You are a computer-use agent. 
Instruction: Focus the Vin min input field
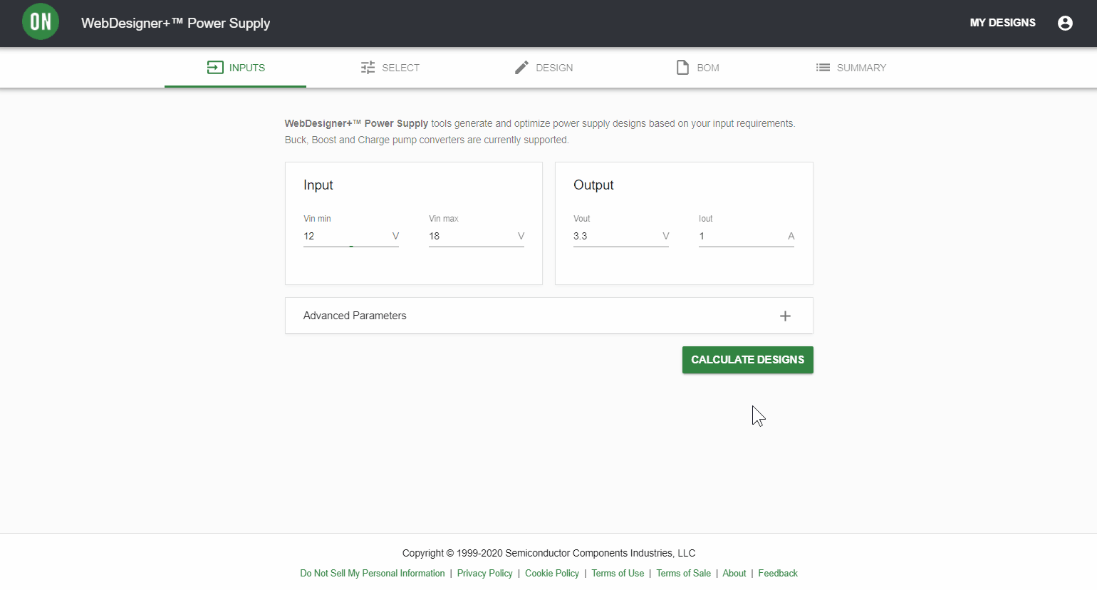click(x=345, y=236)
